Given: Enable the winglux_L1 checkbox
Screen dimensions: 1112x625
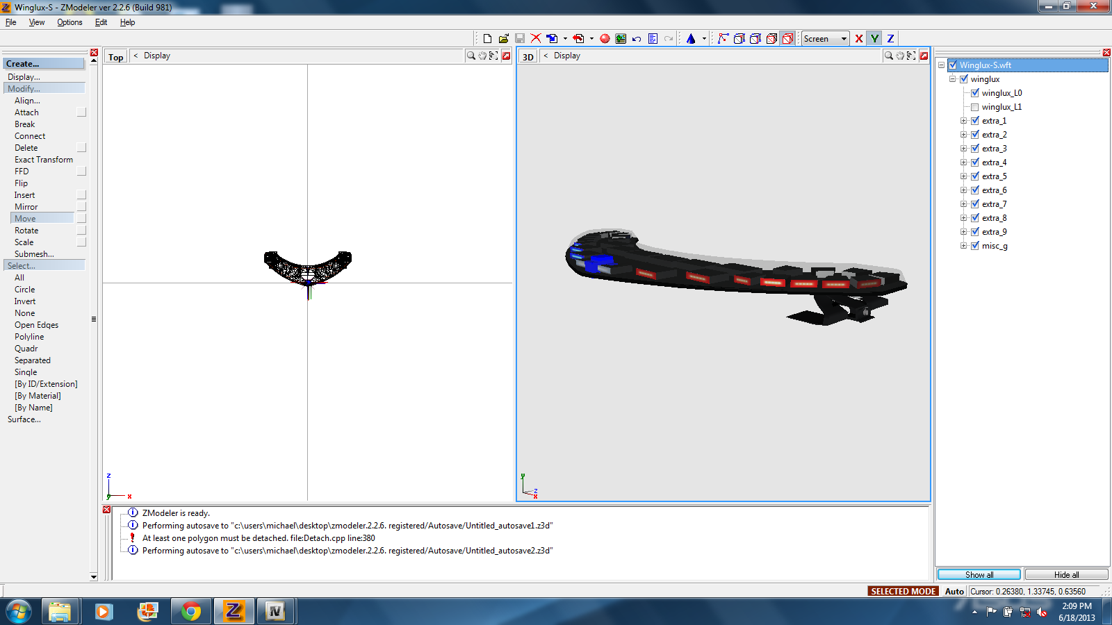Looking at the screenshot, I should point(974,107).
